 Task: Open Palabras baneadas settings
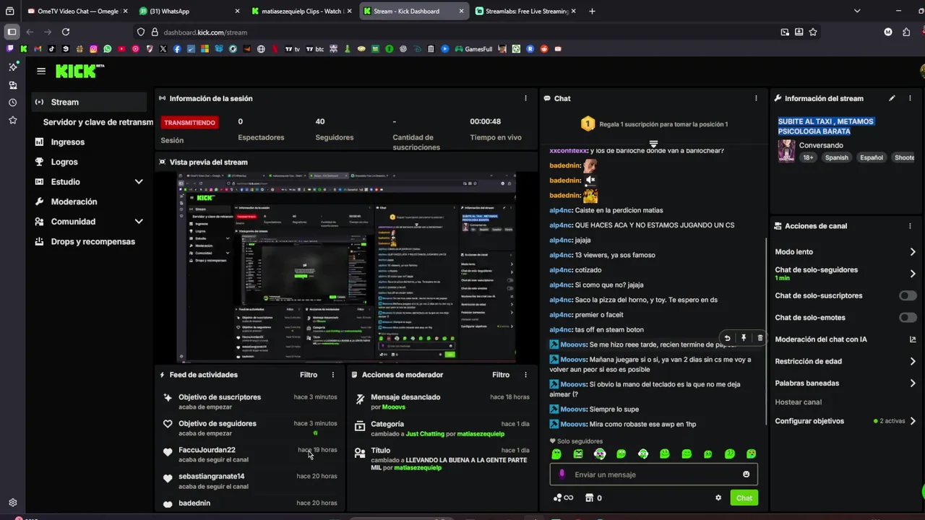(845, 383)
